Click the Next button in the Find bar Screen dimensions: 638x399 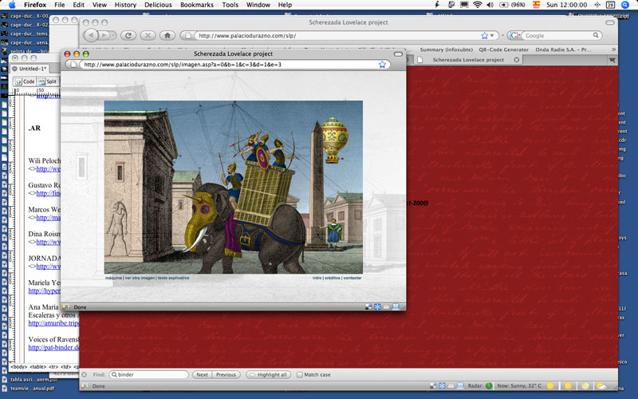(x=203, y=374)
